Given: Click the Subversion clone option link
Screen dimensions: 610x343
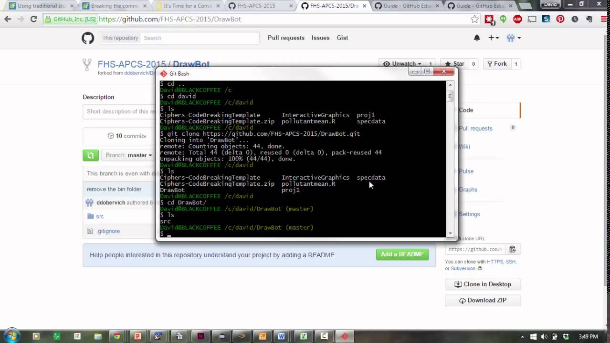Looking at the screenshot, I should [463, 268].
